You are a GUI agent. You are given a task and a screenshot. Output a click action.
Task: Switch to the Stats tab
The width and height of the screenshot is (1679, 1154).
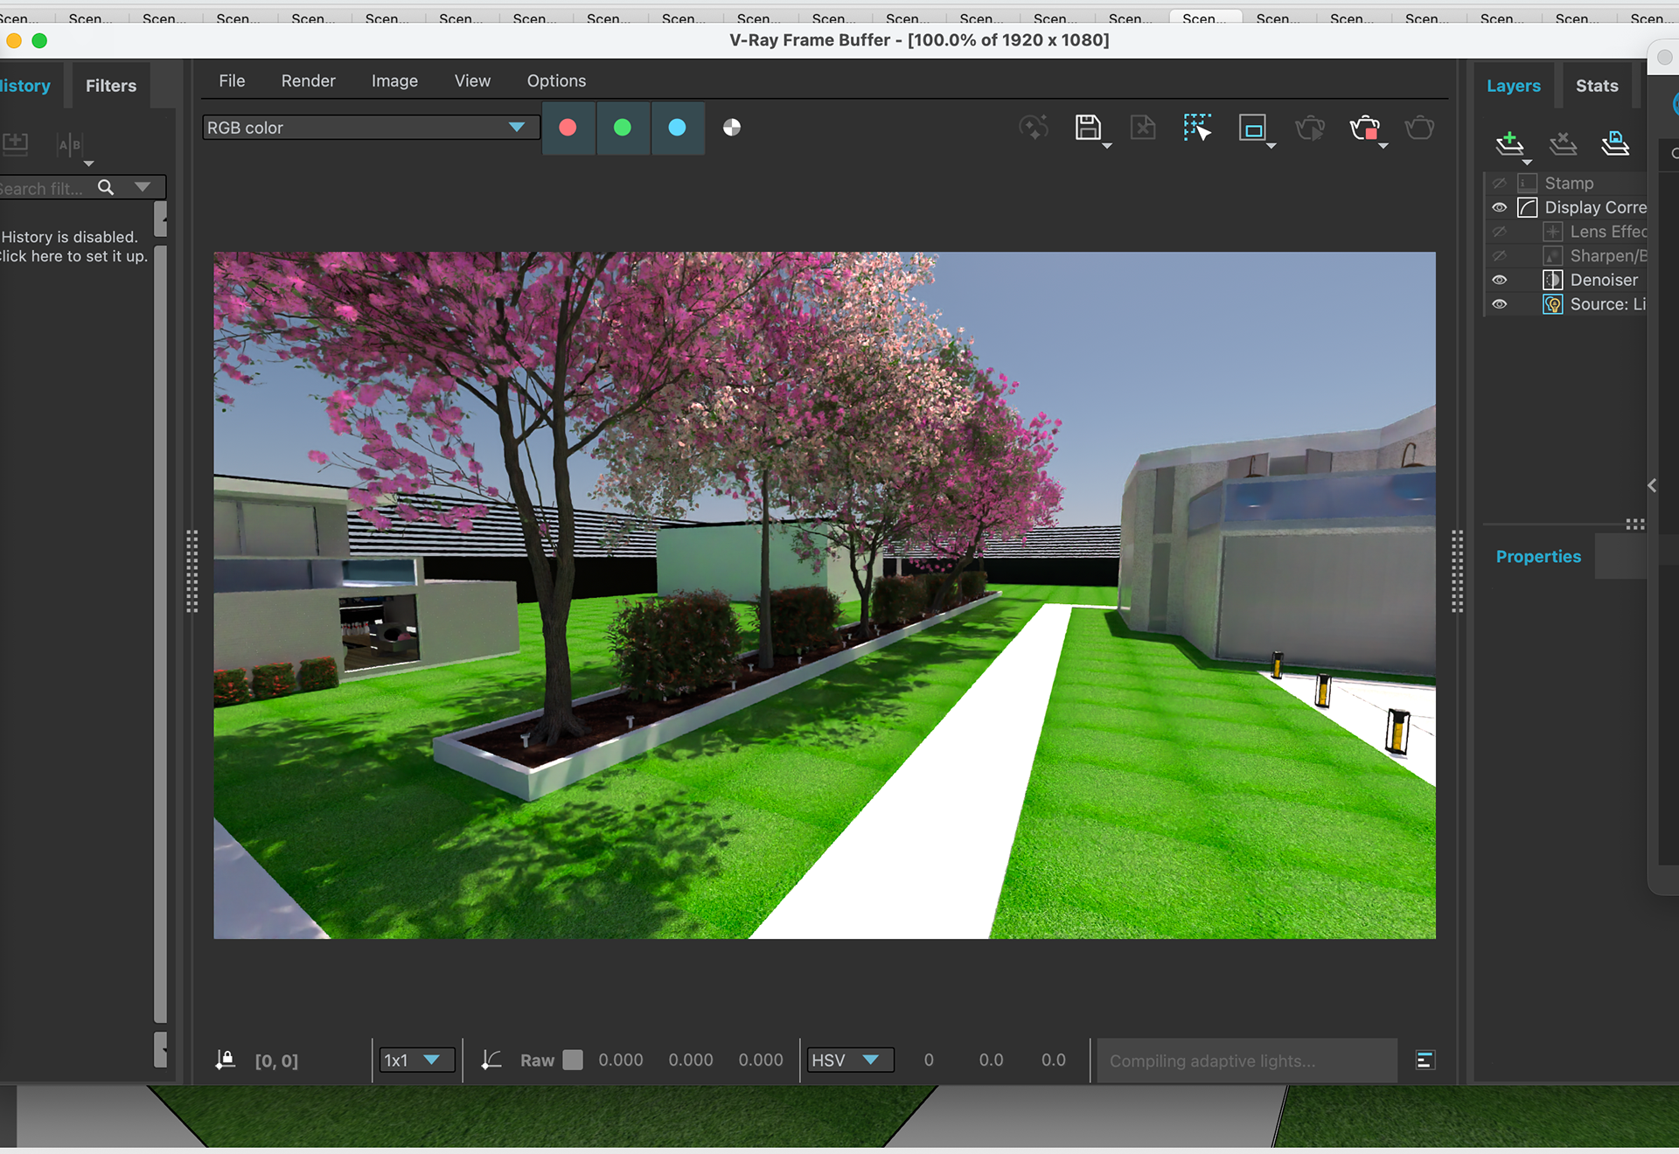pyautogui.click(x=1597, y=86)
